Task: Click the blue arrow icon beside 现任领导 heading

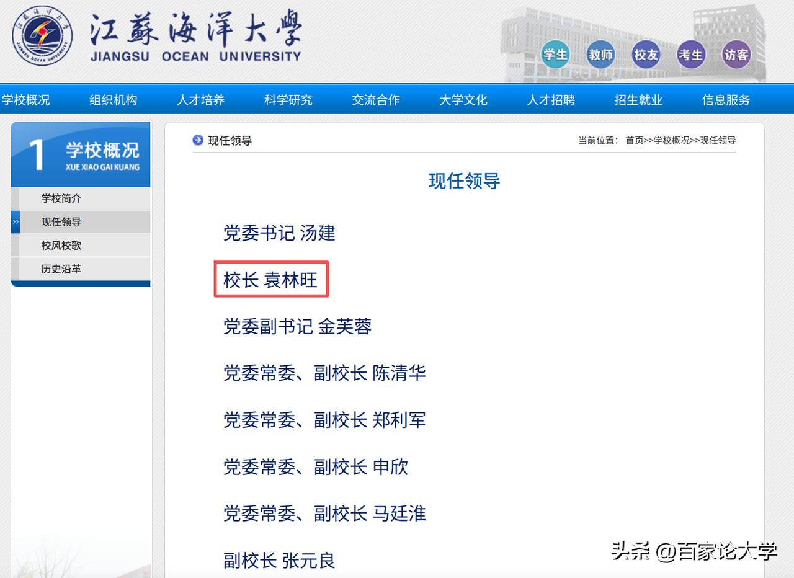Action: 198,140
